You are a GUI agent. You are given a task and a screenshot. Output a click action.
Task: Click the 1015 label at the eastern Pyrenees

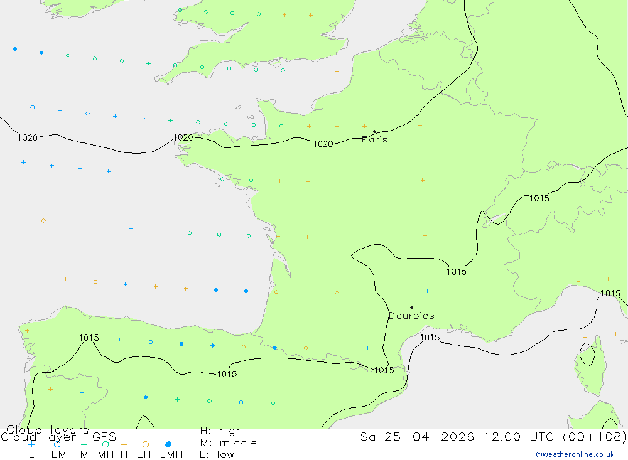tap(384, 370)
